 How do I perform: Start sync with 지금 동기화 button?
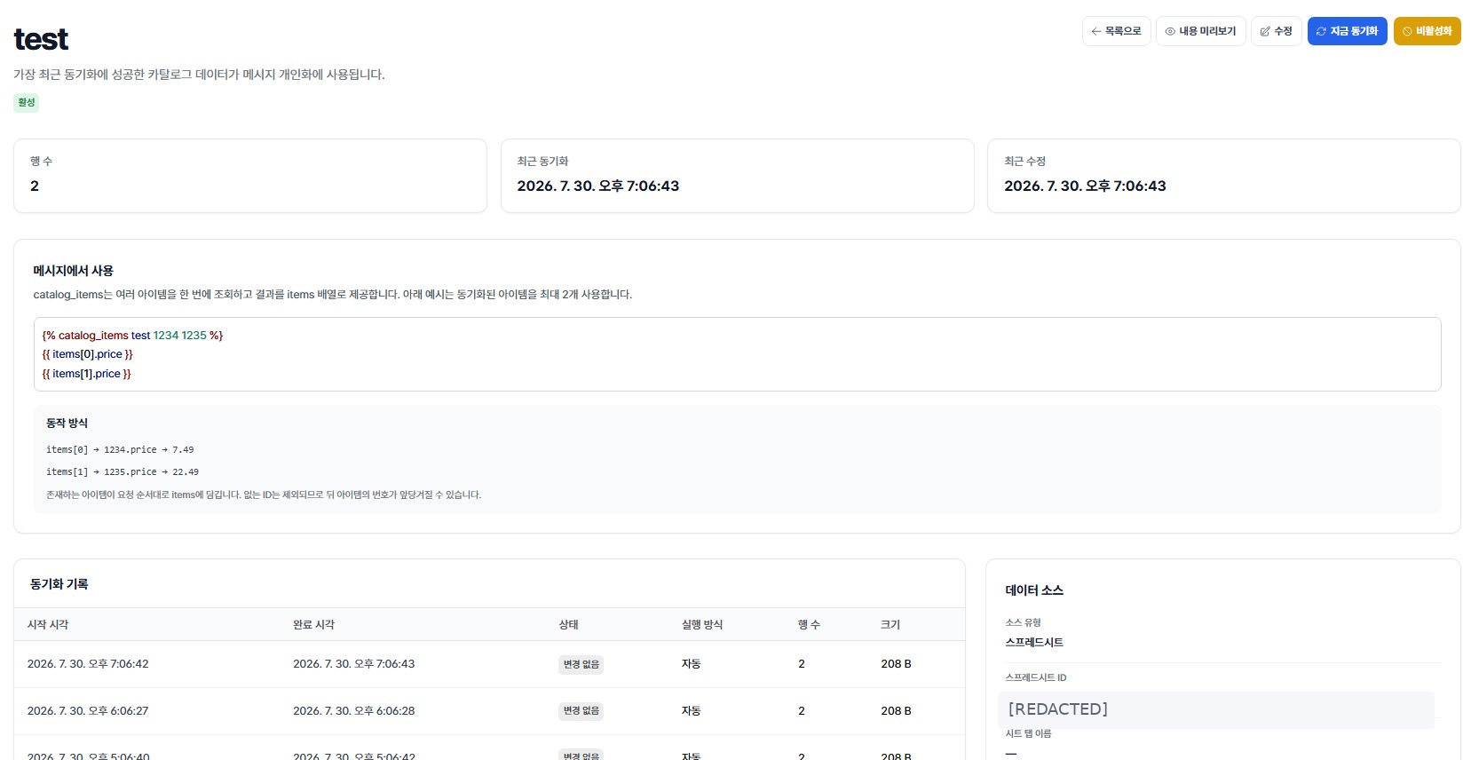pyautogui.click(x=1347, y=31)
